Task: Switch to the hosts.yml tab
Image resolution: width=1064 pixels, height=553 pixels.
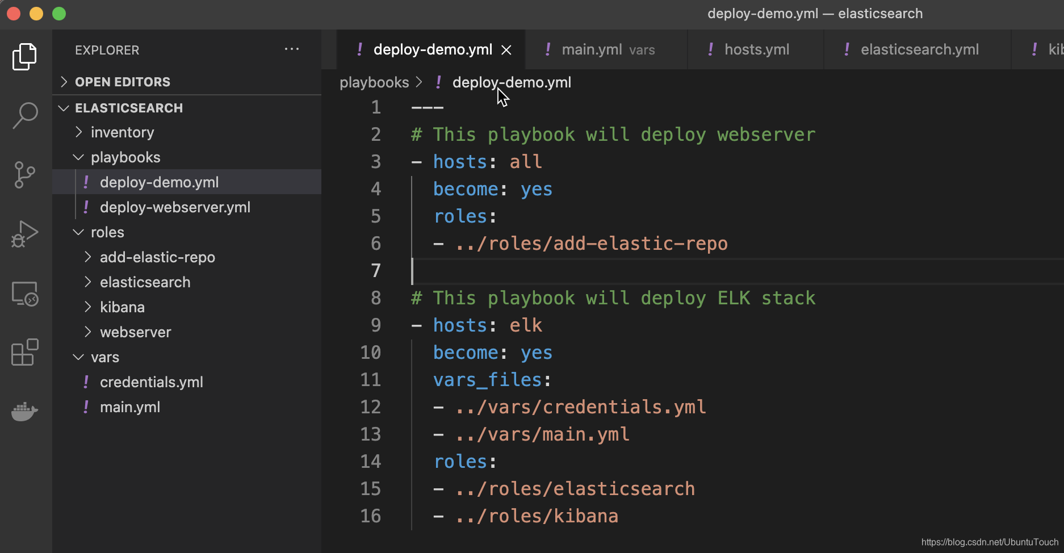Action: 755,50
